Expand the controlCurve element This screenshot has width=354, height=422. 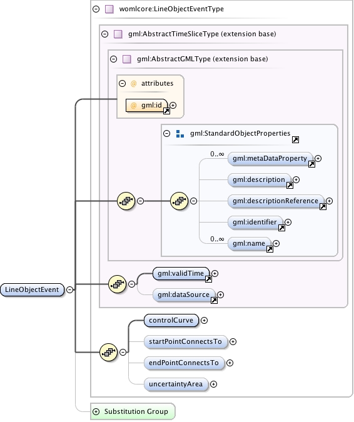click(204, 320)
